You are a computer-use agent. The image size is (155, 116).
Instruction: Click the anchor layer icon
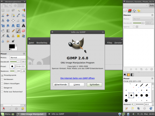pyautogui.click(x=147, y=69)
